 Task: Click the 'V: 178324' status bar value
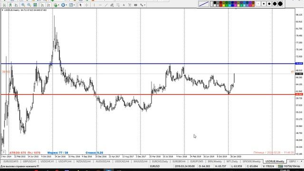268,166
